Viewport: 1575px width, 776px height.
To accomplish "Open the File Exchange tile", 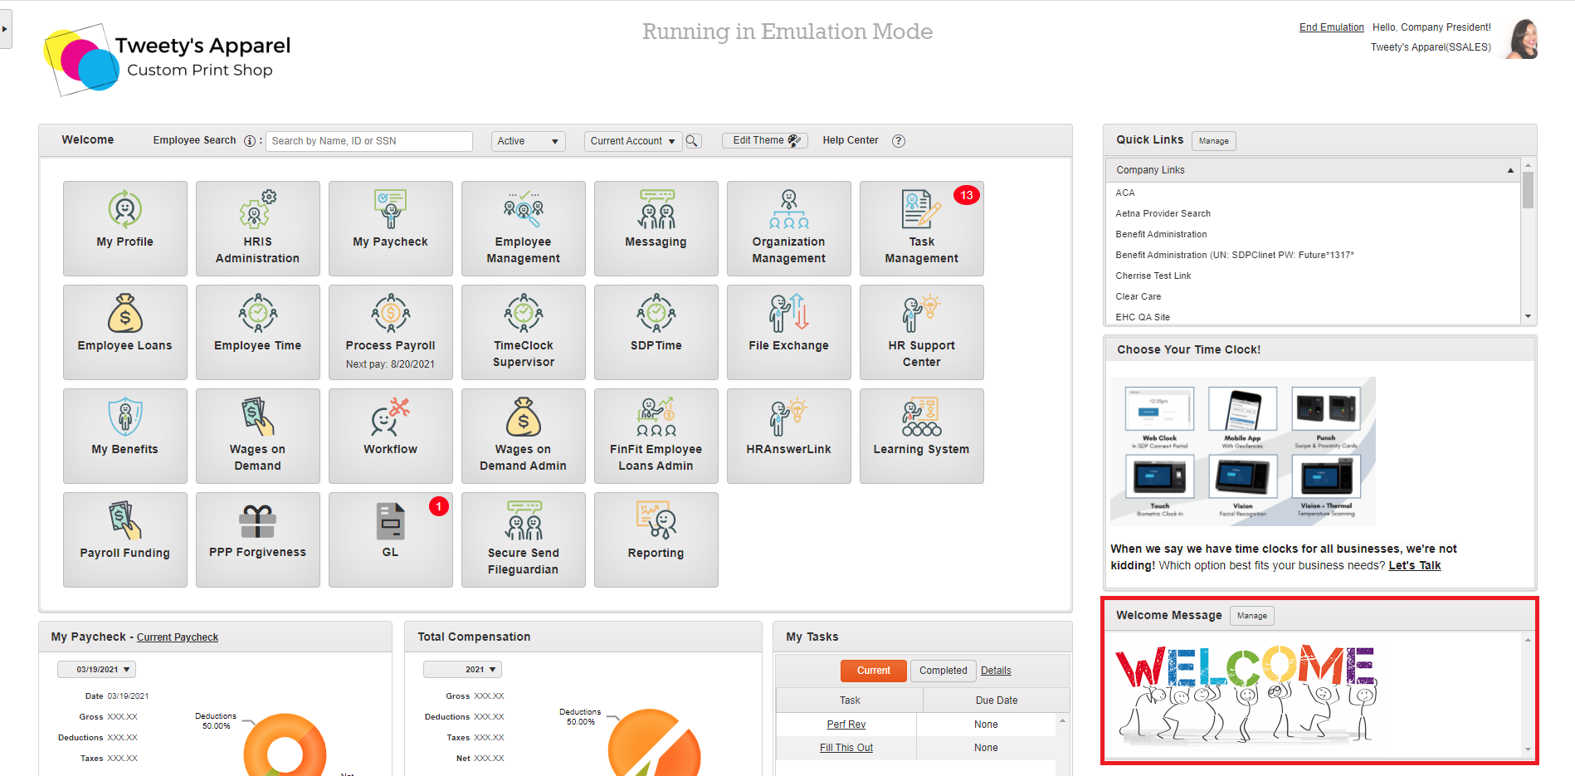I will point(789,332).
